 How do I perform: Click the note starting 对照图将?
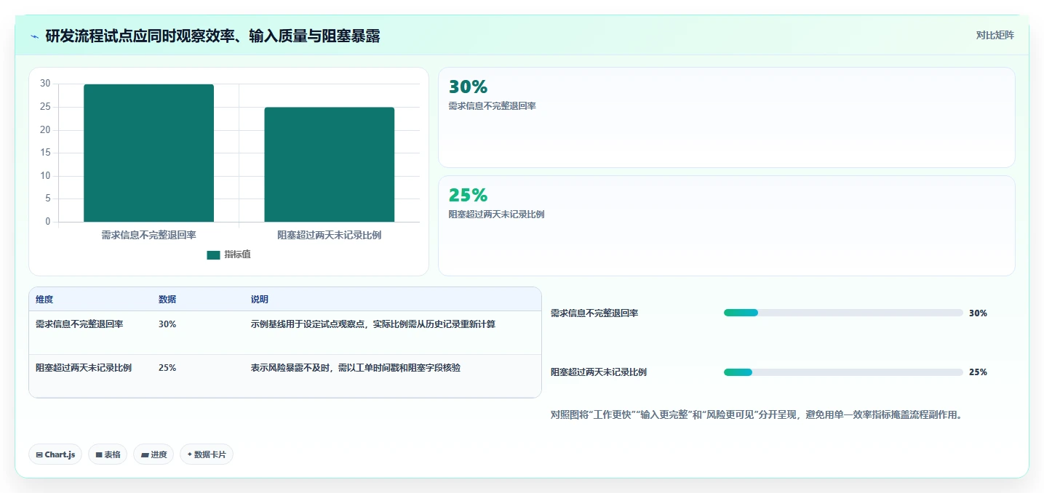757,415
